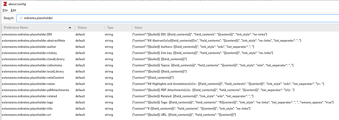The height and width of the screenshot is (120, 339).
Task: Focus the Search field containing mdnotes.placeholder
Action: tap(178, 18)
